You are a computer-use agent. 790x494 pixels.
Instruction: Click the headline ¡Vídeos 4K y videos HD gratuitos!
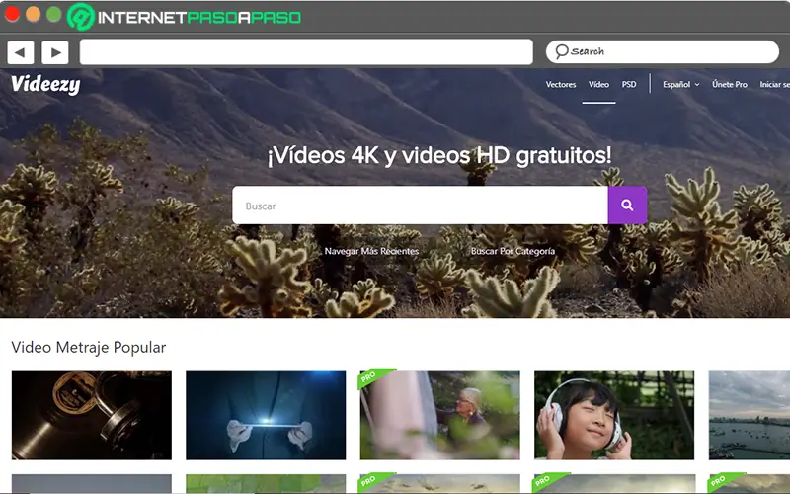point(439,155)
